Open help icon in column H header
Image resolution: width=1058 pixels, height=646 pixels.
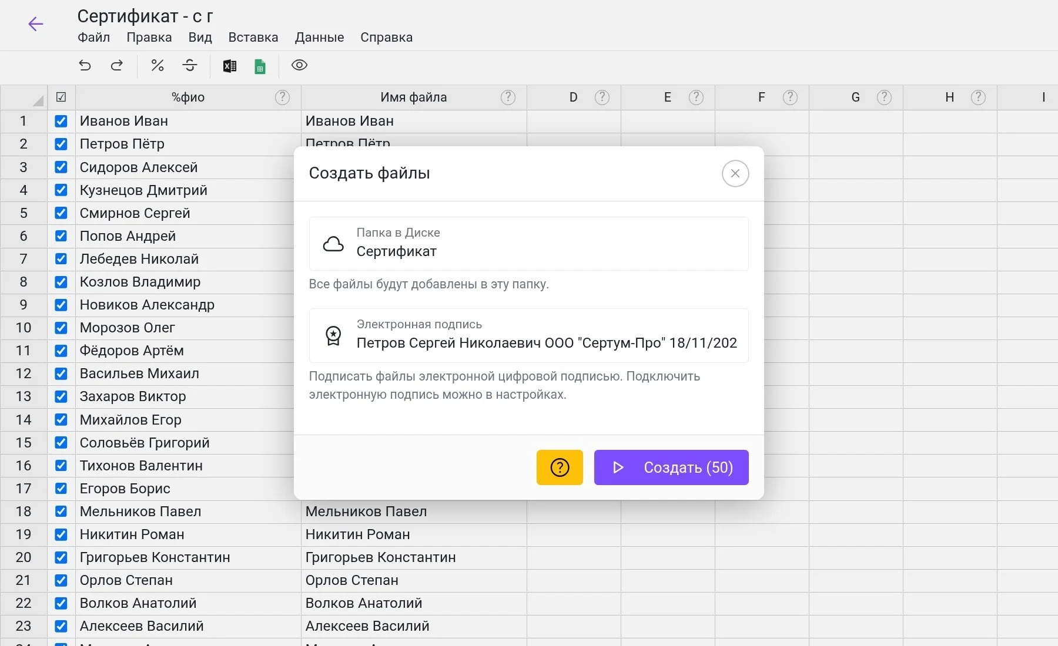tap(979, 97)
